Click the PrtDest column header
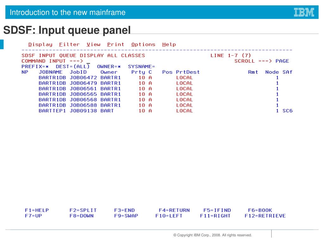Screen dimensions: 324x243 [x=188, y=72]
